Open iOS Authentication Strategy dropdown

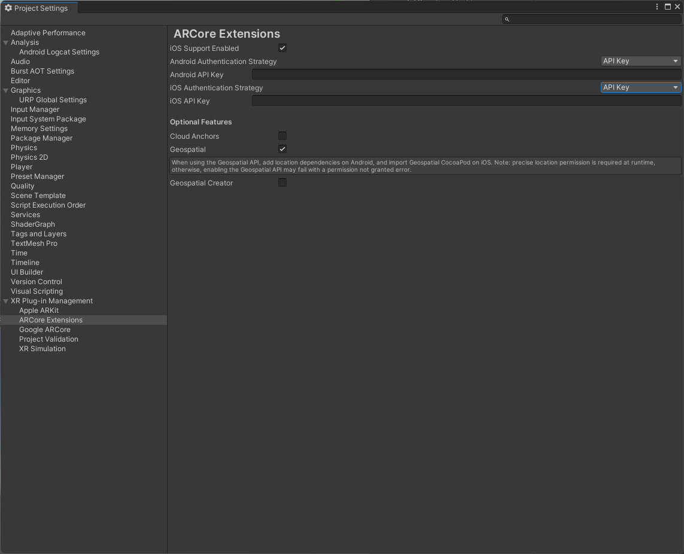[640, 87]
